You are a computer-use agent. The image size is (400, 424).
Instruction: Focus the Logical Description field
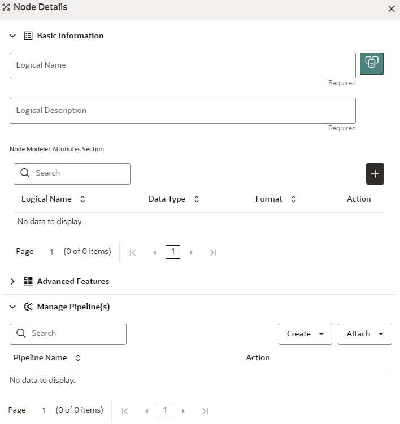click(x=182, y=111)
